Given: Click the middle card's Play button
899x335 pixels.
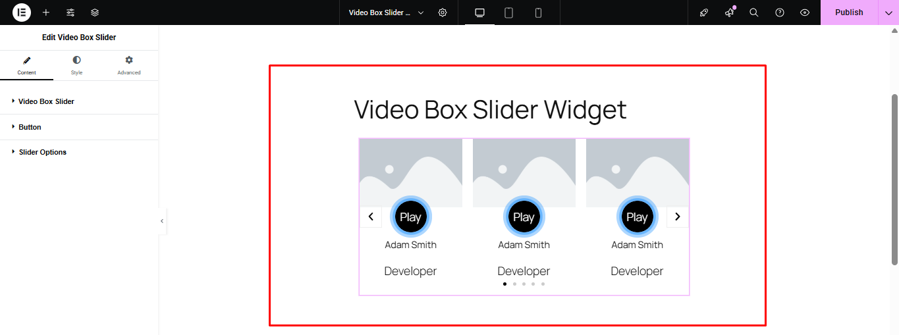Looking at the screenshot, I should coord(524,217).
